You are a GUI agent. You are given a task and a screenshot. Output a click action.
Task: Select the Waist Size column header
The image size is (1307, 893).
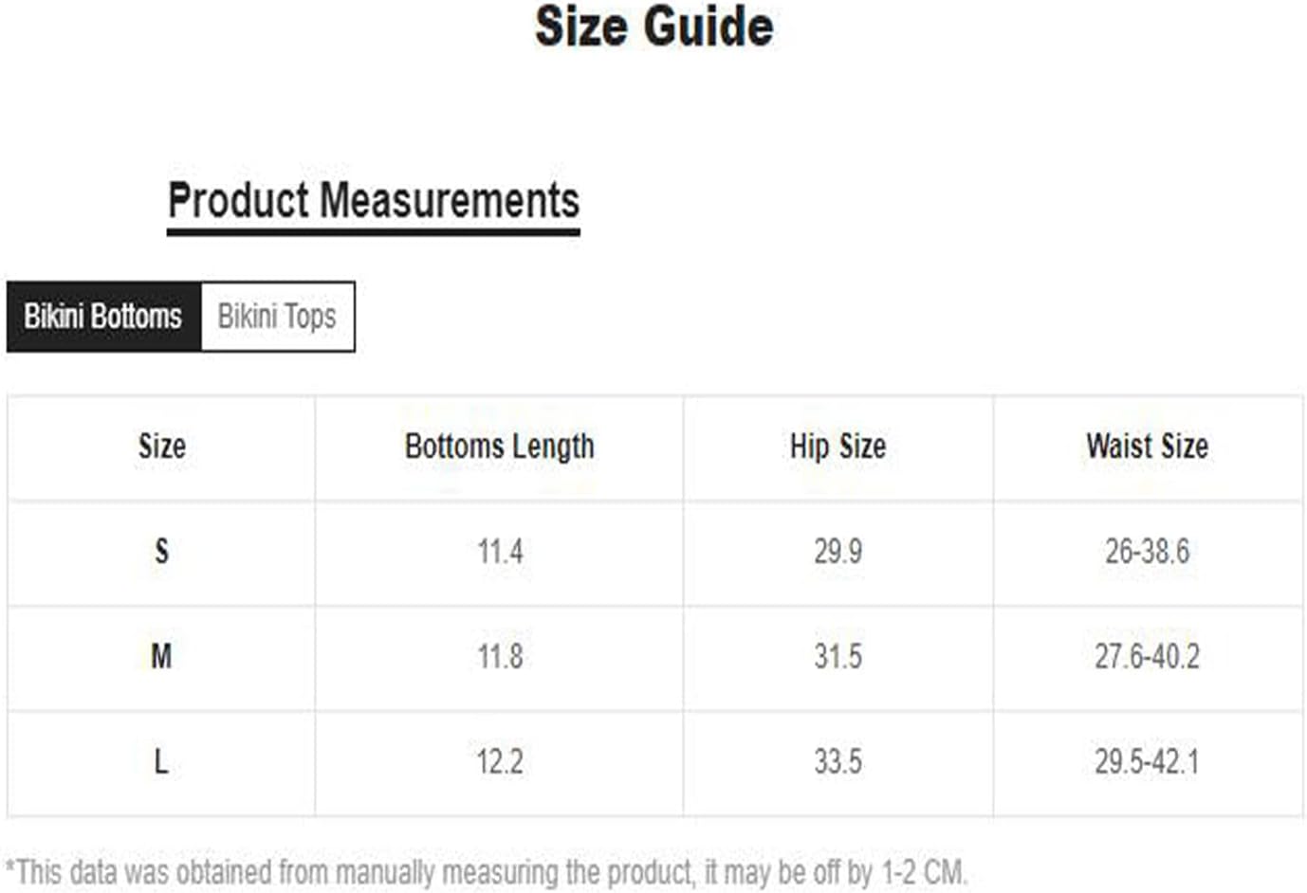pyautogui.click(x=1148, y=446)
